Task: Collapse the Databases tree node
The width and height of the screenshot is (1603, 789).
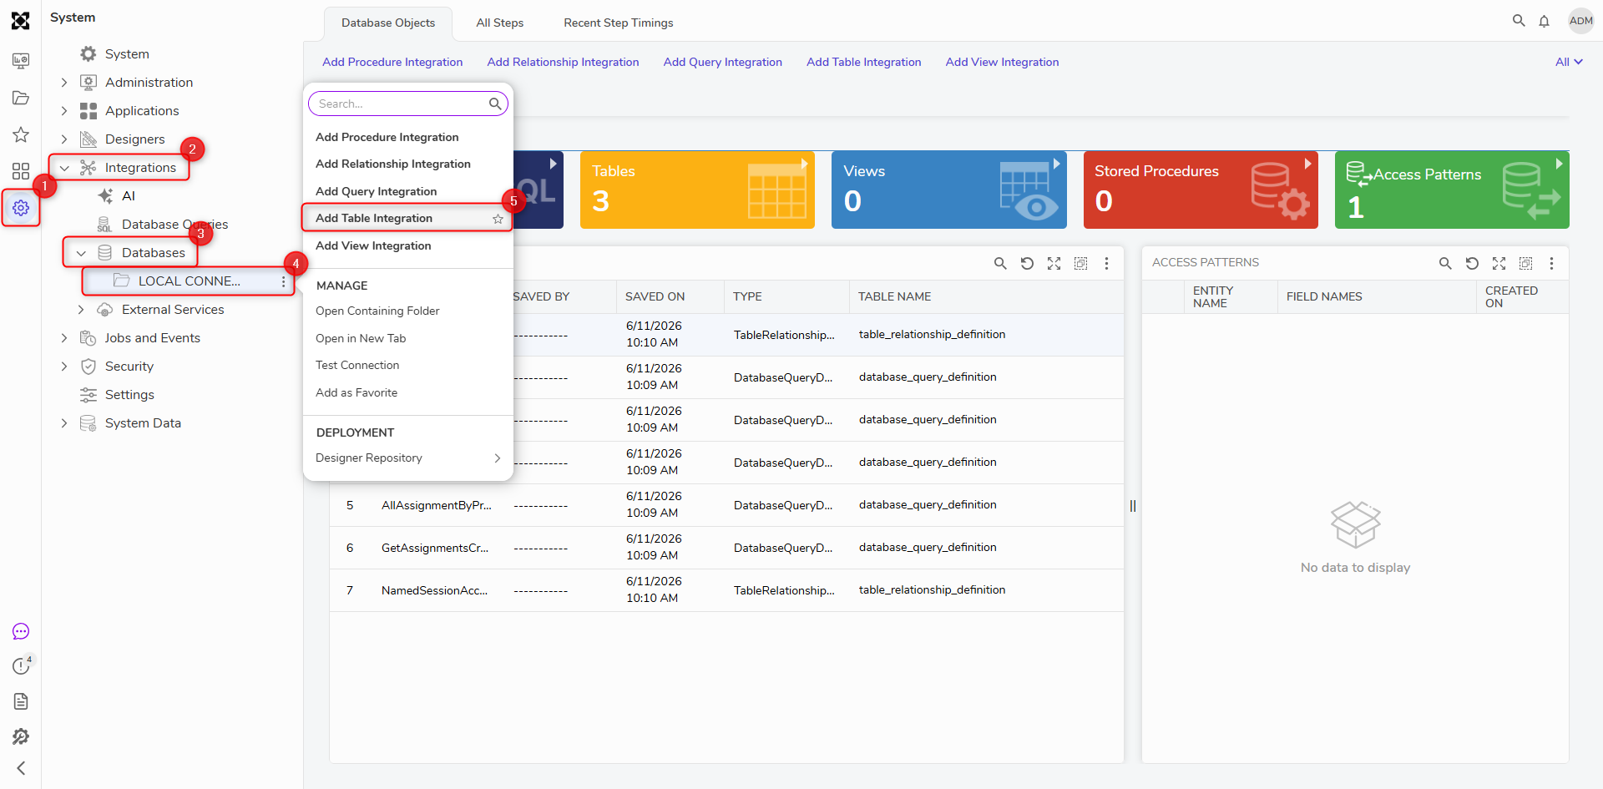Action: [81, 253]
